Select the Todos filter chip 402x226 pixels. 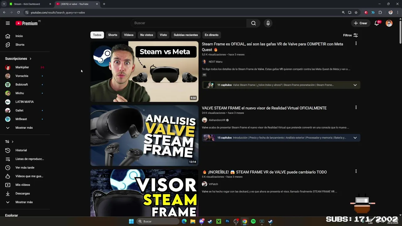pyautogui.click(x=97, y=35)
